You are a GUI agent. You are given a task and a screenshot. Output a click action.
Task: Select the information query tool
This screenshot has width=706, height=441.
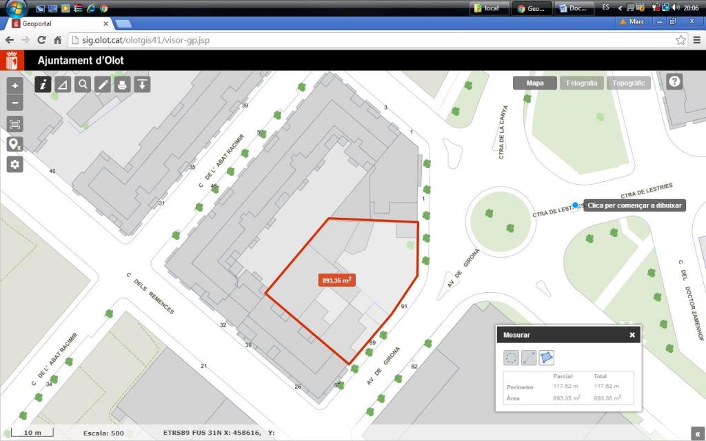43,84
